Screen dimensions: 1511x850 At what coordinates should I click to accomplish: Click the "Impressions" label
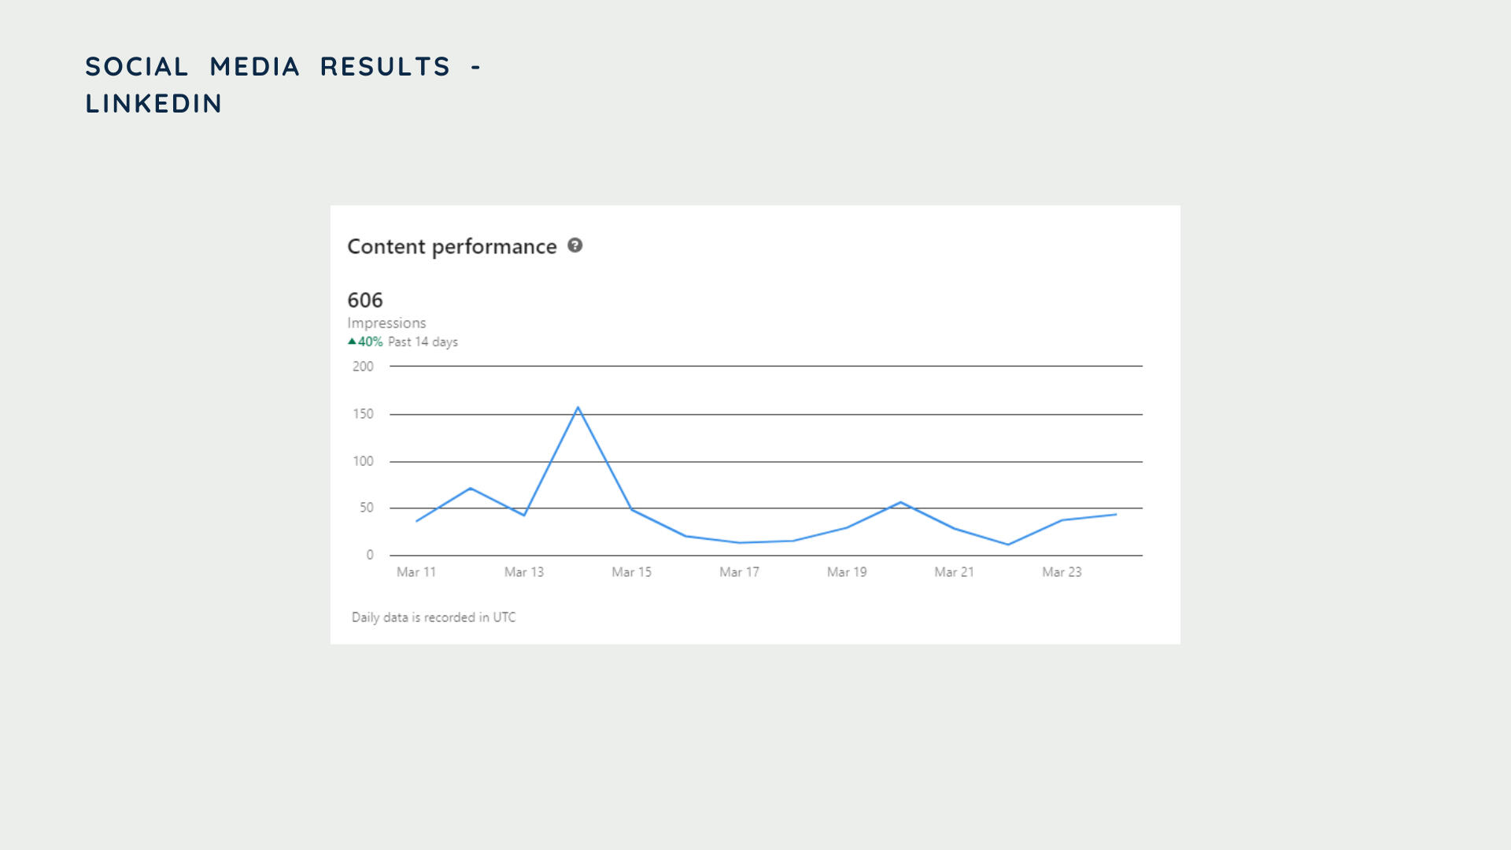(x=386, y=323)
